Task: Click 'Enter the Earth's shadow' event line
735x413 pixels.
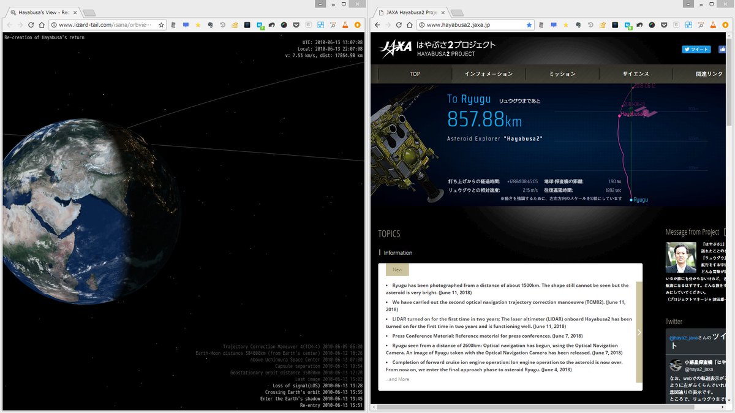Action: pyautogui.click(x=312, y=398)
